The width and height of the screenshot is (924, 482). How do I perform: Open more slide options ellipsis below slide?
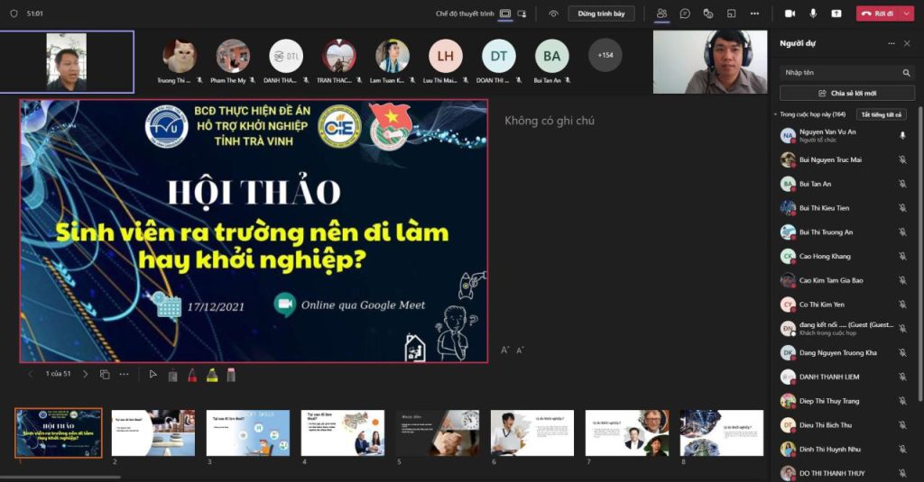pyautogui.click(x=124, y=374)
